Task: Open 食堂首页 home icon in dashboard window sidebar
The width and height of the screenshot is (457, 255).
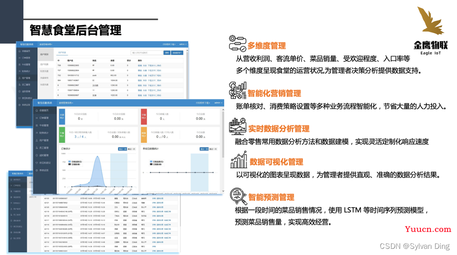Action: point(37,110)
